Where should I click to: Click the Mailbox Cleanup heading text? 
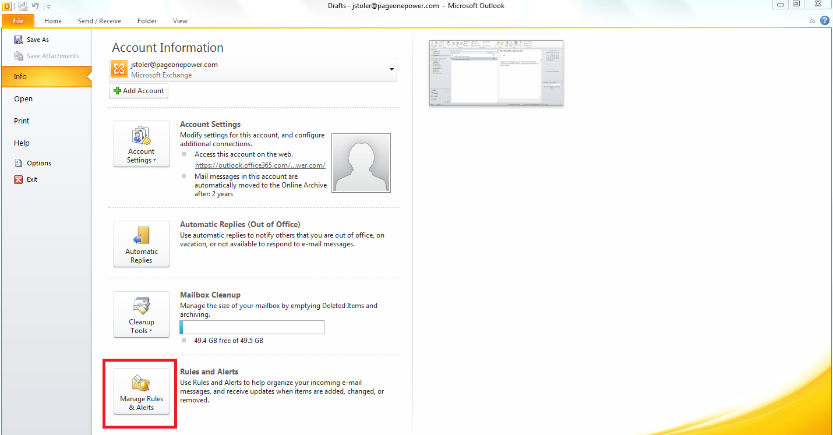pyautogui.click(x=210, y=295)
